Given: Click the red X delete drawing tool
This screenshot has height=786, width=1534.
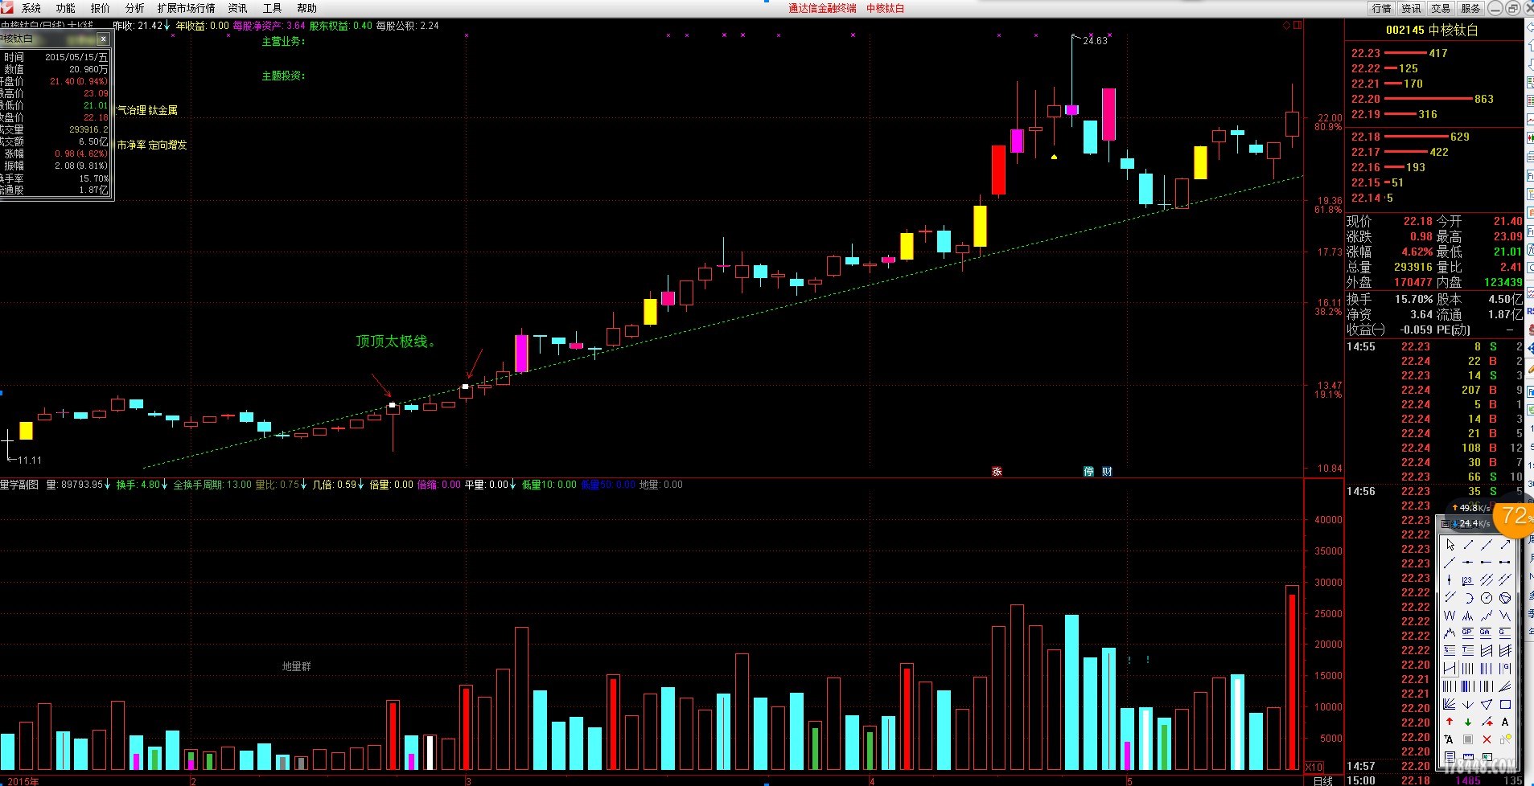Looking at the screenshot, I should click(x=1487, y=739).
